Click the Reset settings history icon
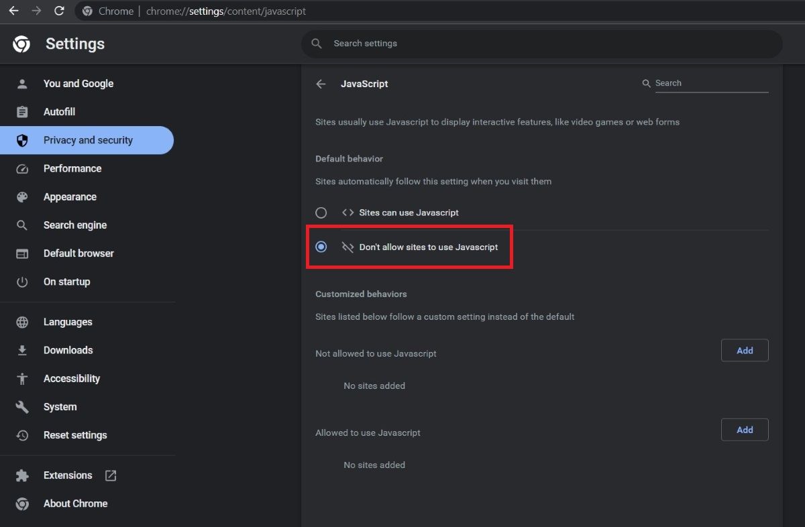The height and width of the screenshot is (527, 805). (22, 435)
